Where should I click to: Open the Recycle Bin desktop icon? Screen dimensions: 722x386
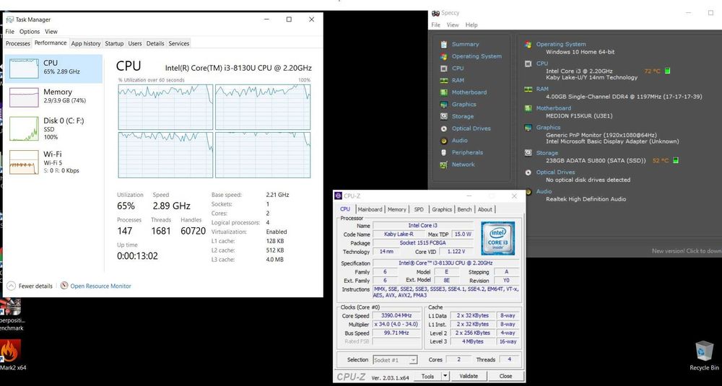(x=704, y=355)
